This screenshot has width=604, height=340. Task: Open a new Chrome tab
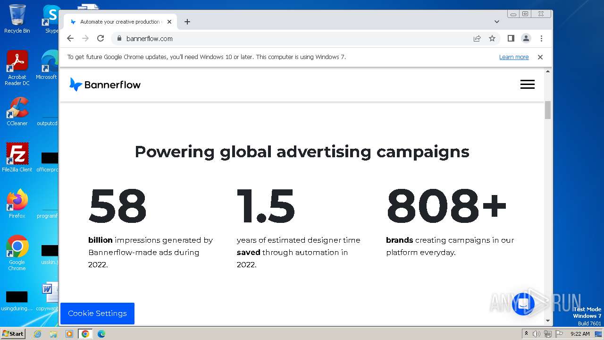(x=187, y=22)
